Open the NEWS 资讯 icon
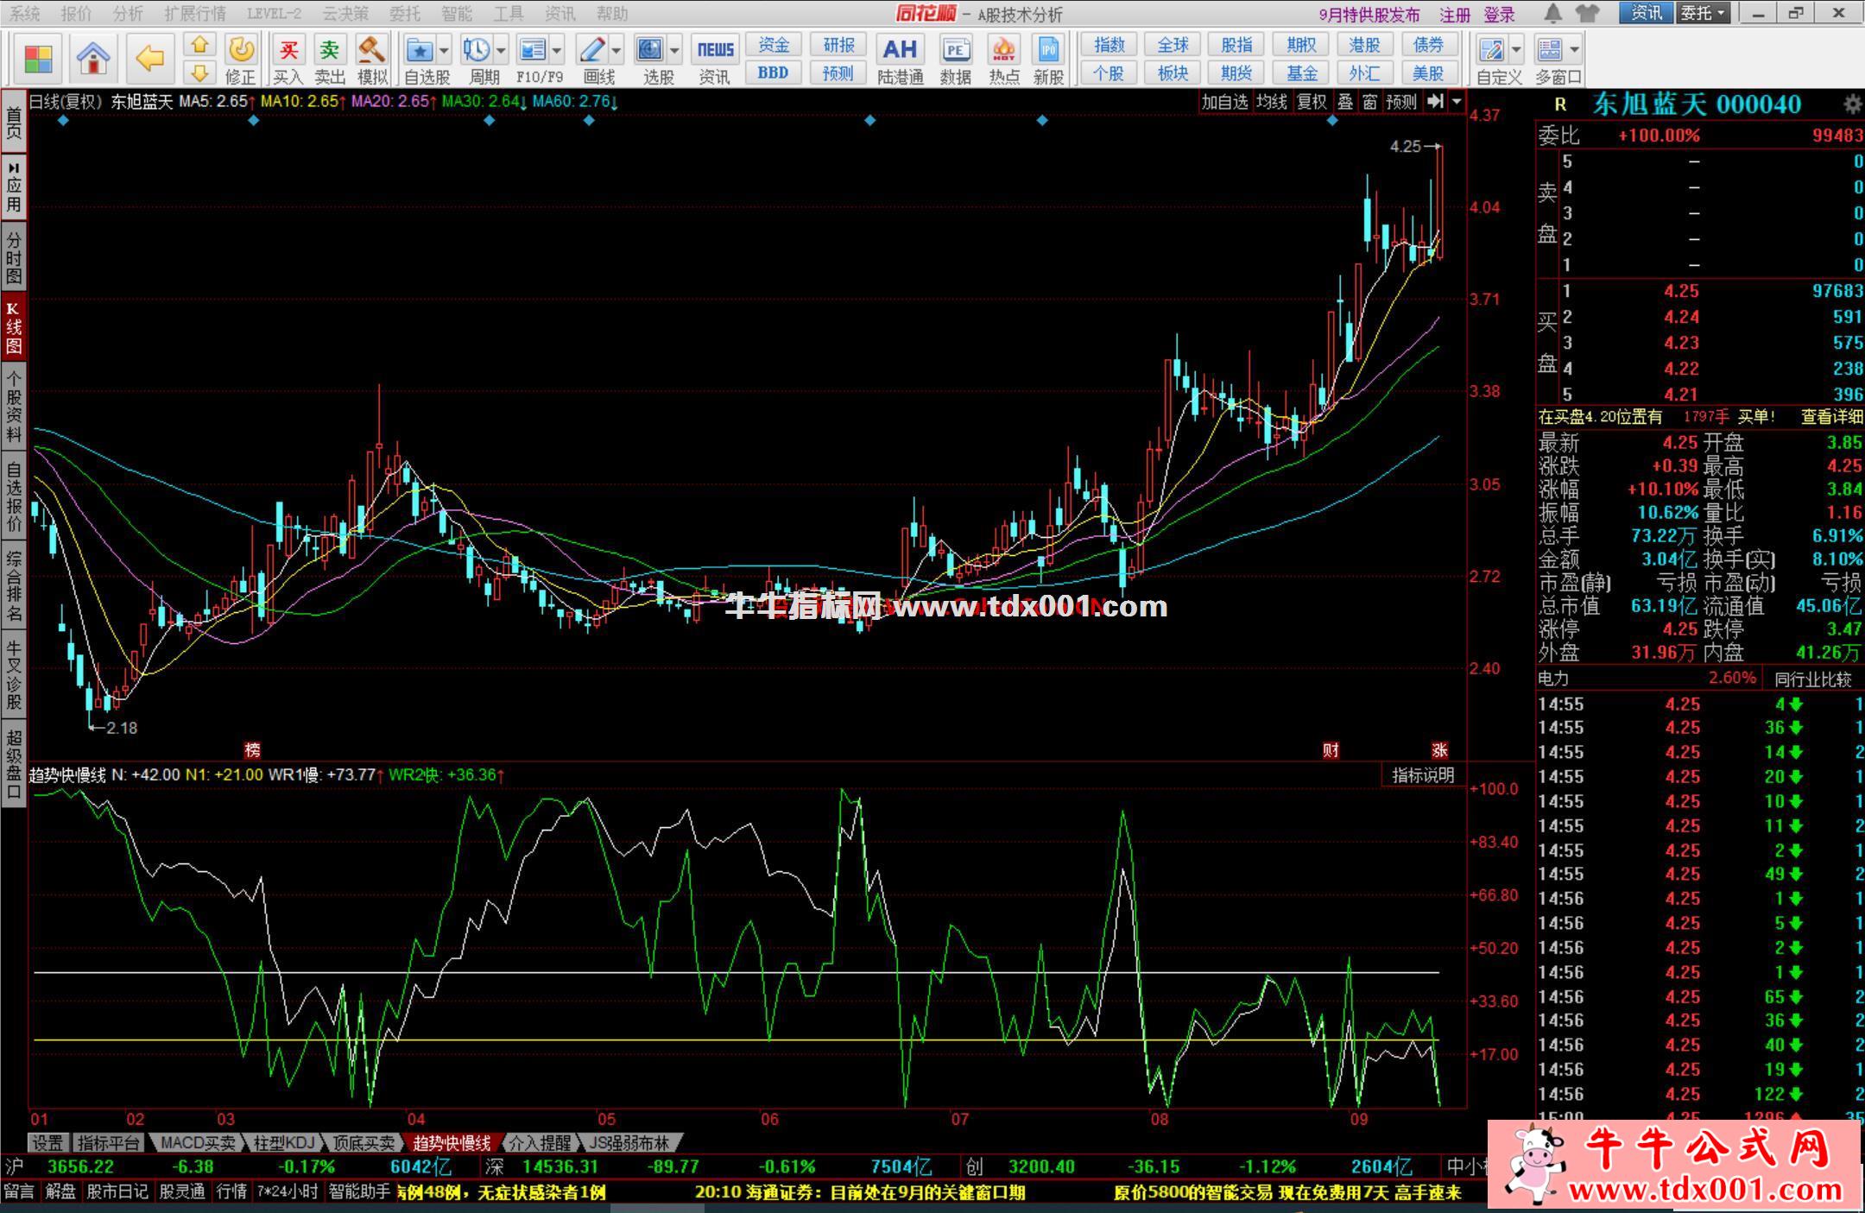This screenshot has width=1865, height=1213. 715,59
